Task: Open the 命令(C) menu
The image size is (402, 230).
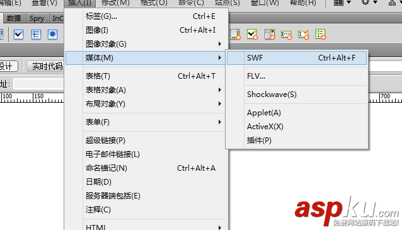Action: 191,3
